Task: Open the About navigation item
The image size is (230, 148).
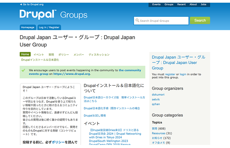Action: click(x=193, y=4)
